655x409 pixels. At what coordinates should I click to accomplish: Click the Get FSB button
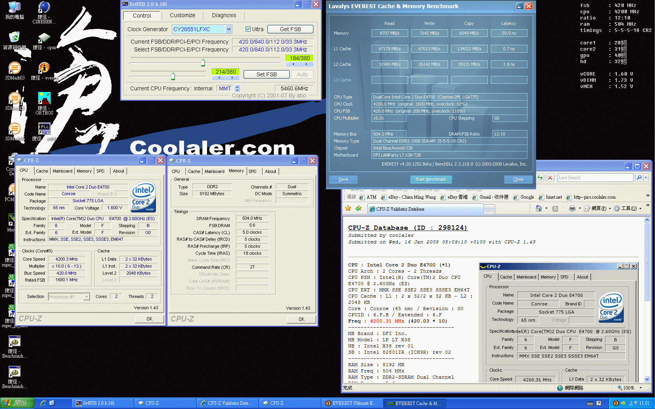click(290, 29)
